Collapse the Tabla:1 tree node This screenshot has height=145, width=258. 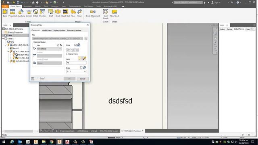point(3,39)
